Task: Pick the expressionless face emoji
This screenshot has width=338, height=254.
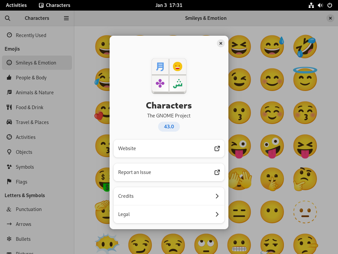Action: click(239, 212)
